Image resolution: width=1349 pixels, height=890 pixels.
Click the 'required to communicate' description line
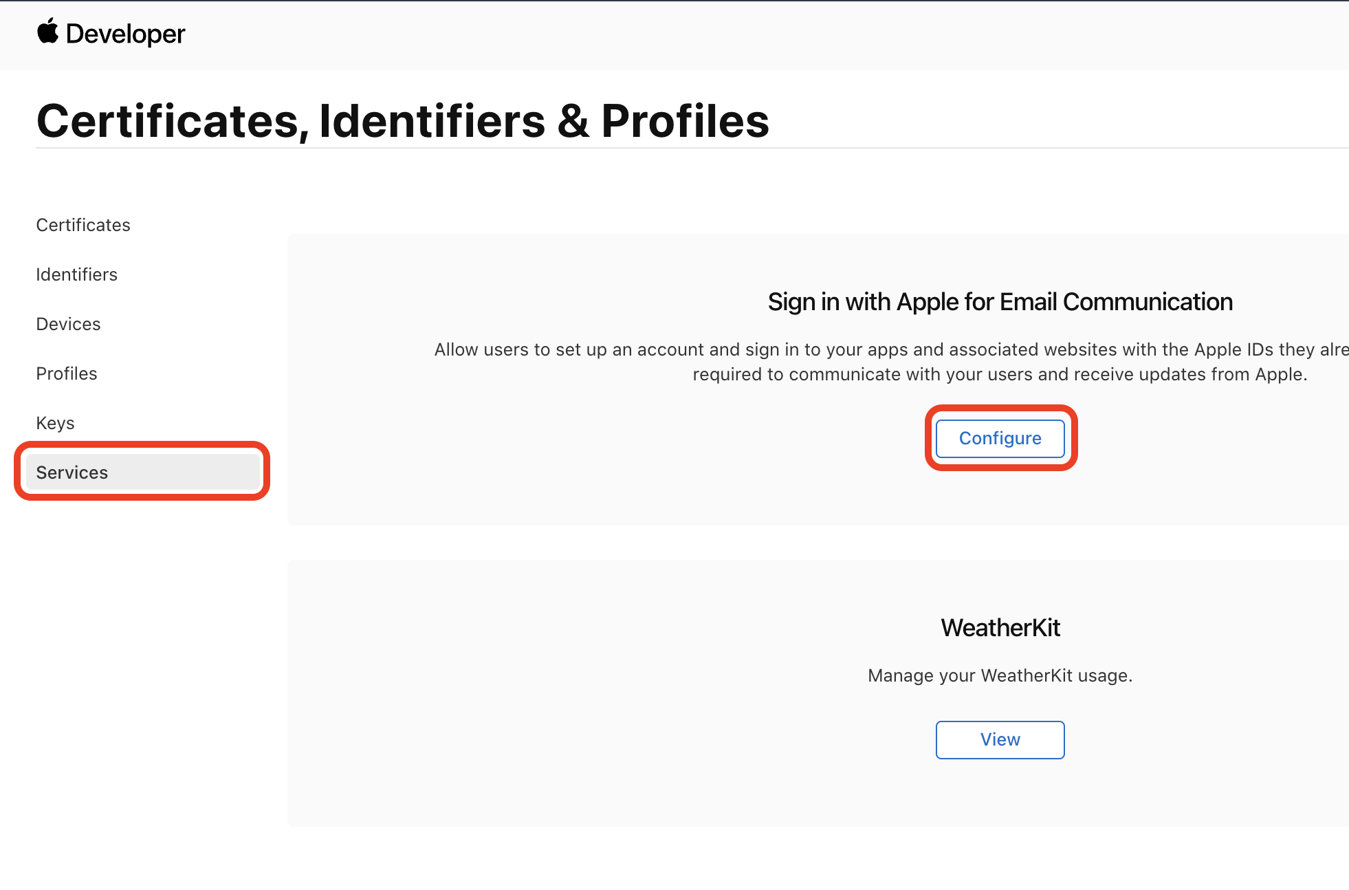point(1000,374)
